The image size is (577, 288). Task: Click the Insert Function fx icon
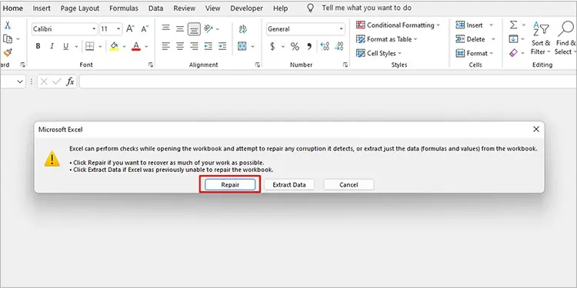70,81
